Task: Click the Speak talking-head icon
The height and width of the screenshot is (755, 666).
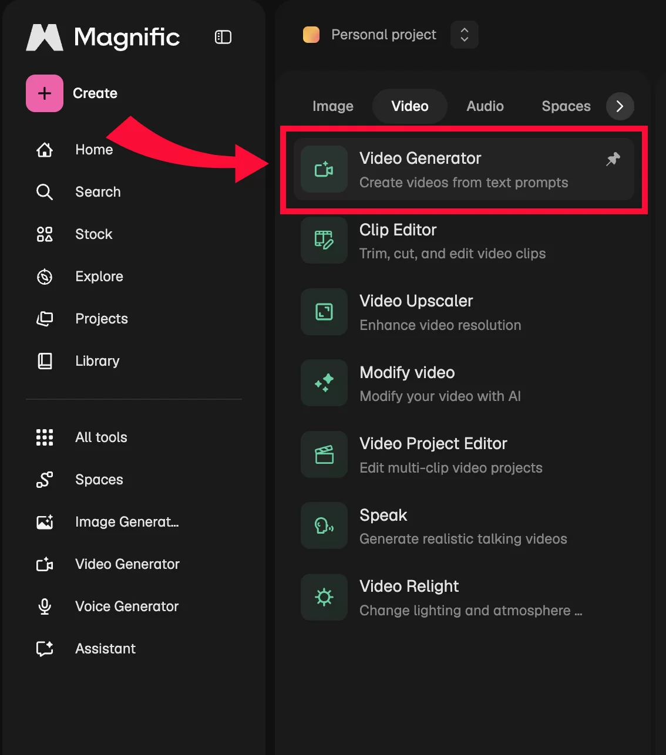Action: point(324,525)
